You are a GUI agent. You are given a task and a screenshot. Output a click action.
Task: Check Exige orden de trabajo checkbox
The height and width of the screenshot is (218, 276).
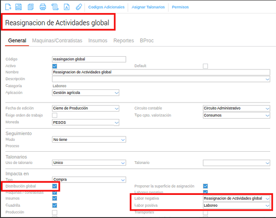(55, 115)
